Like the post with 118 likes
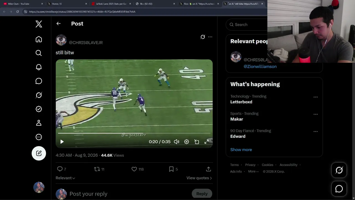This screenshot has width=355, height=200. [138, 169]
